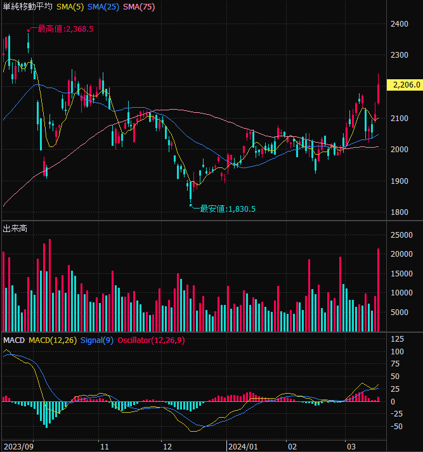Click the 2024/01 date axis label

[243, 446]
